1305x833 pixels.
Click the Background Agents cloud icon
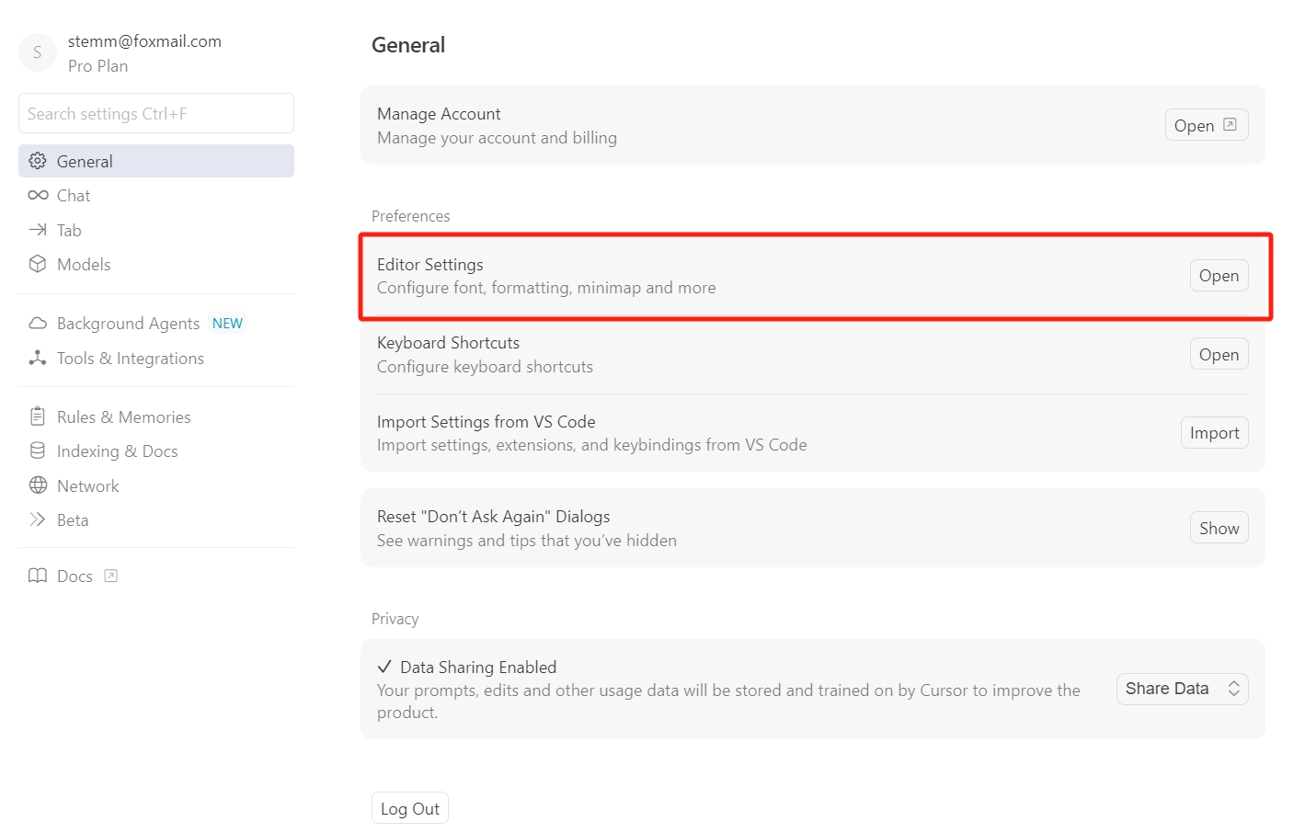tap(38, 324)
